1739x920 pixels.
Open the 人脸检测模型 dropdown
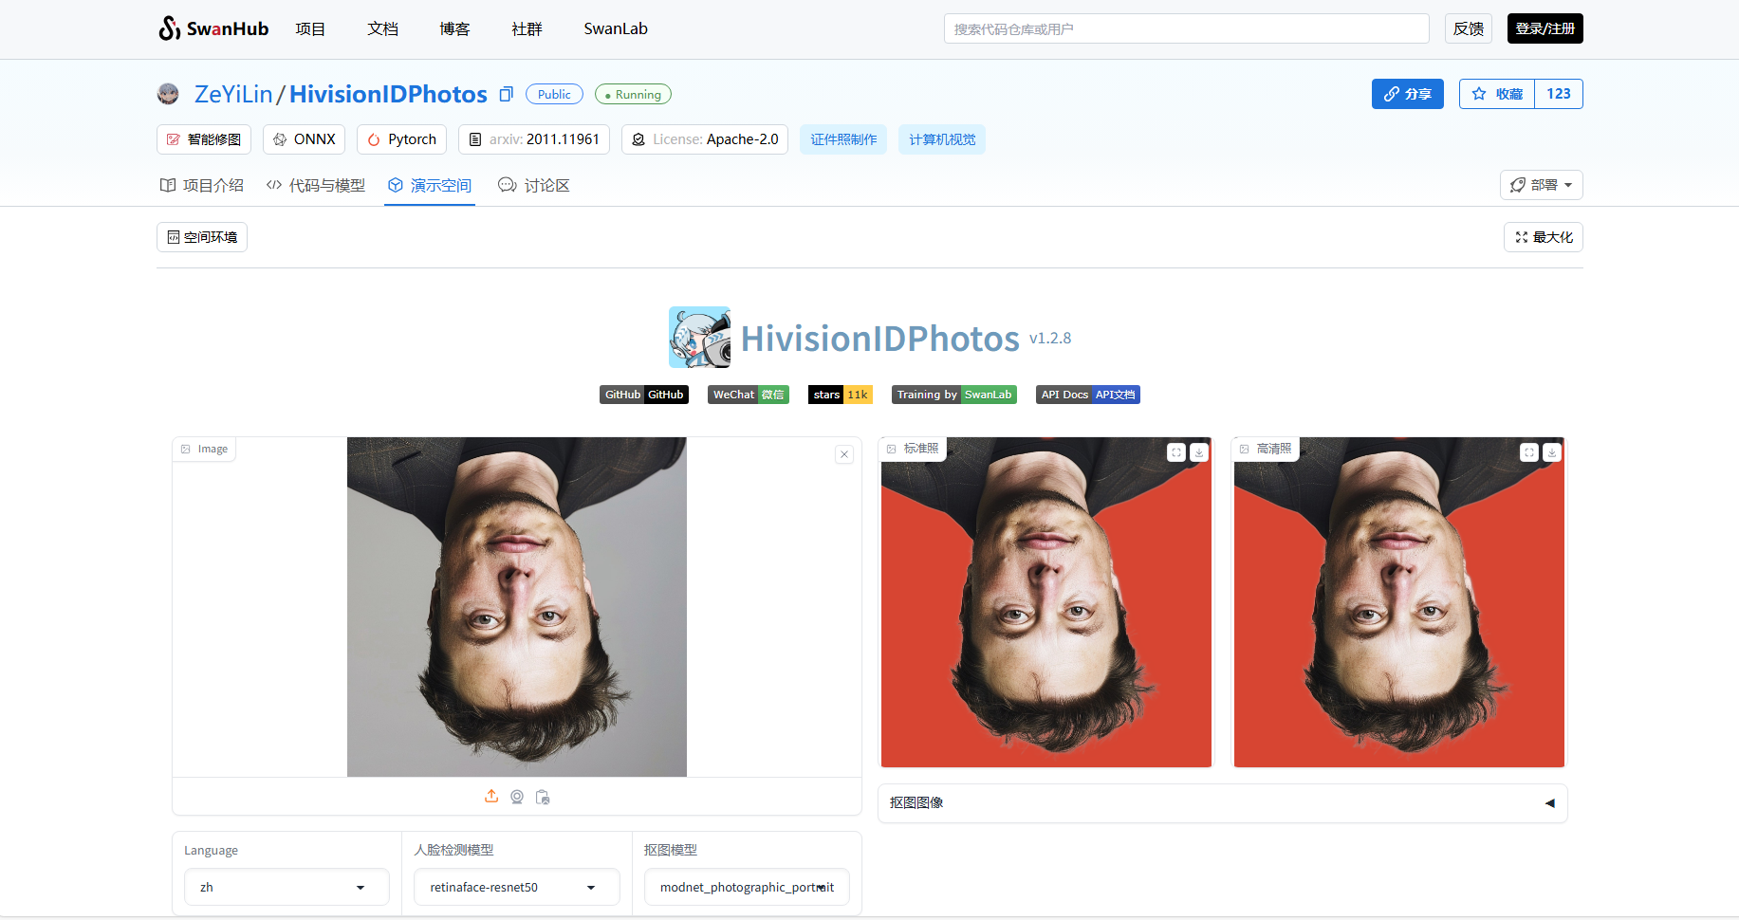[516, 887]
